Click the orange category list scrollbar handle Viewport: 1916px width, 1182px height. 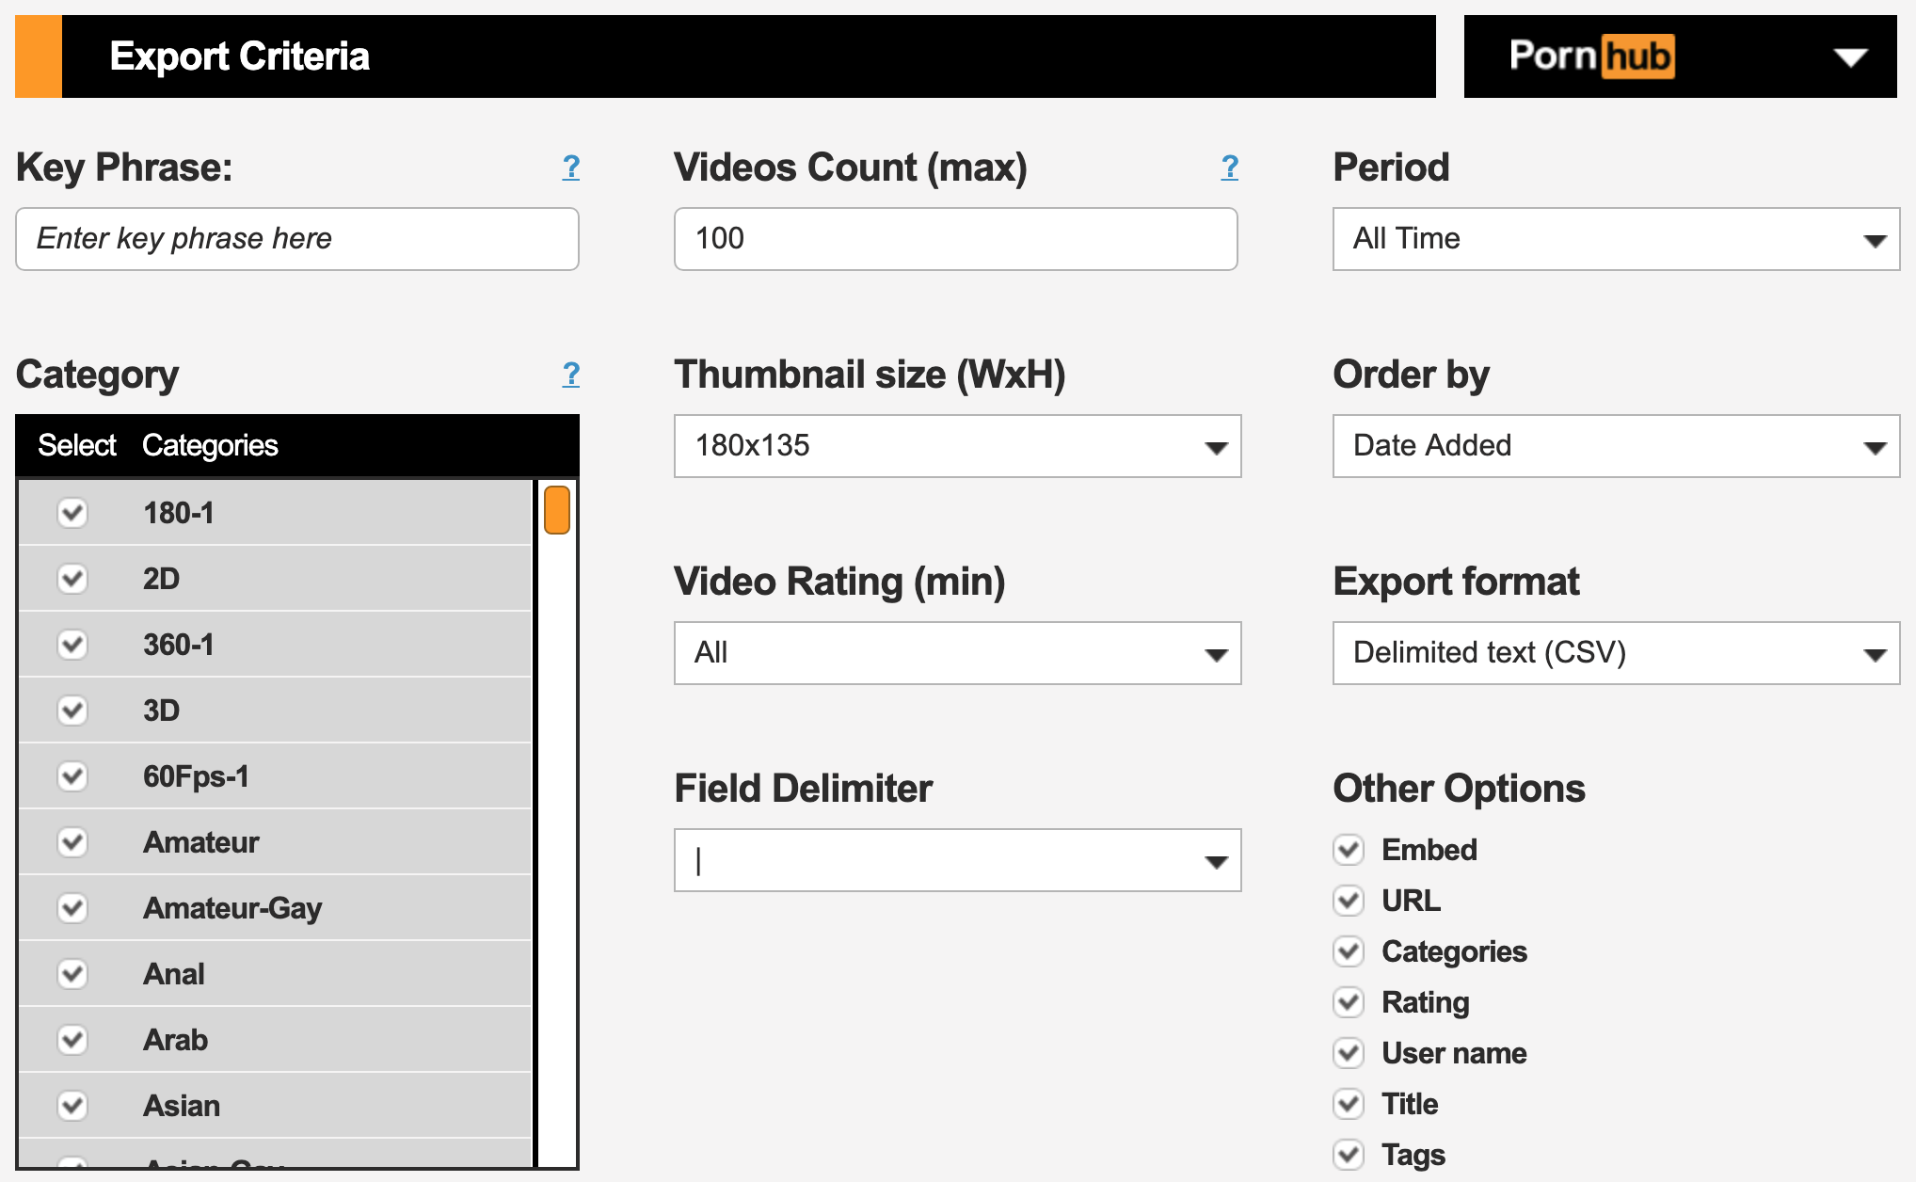click(557, 510)
